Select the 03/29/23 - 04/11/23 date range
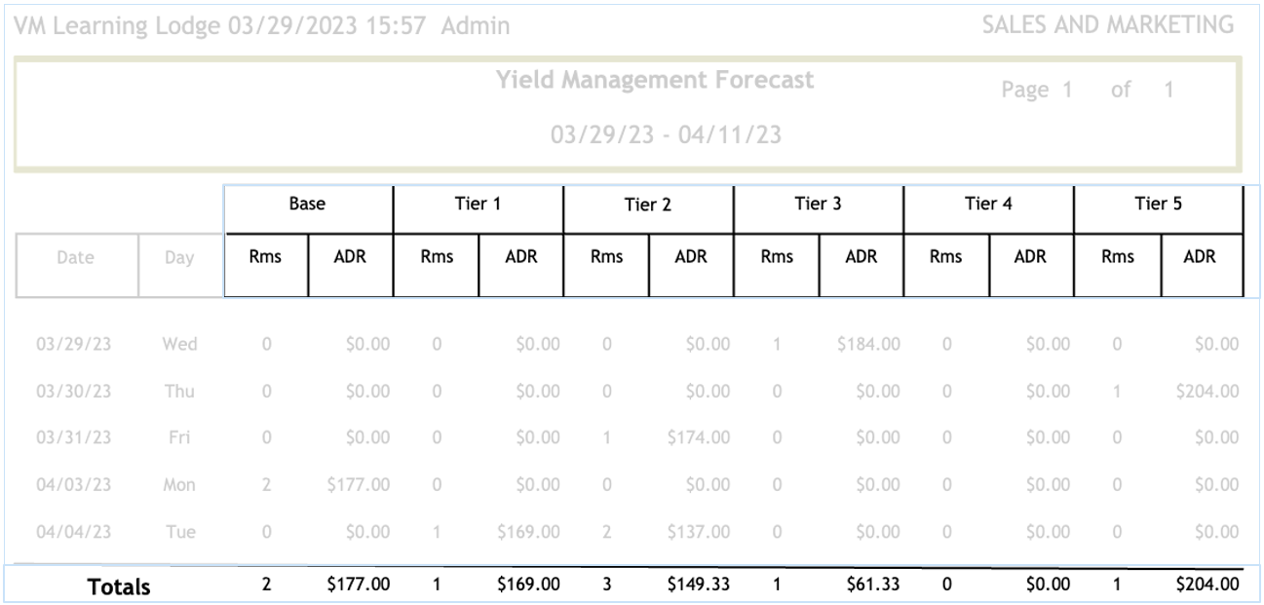This screenshot has height=605, width=1264. coord(666,134)
